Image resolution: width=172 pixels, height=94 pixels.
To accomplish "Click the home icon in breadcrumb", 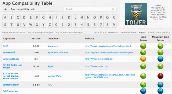I will (5, 9).
